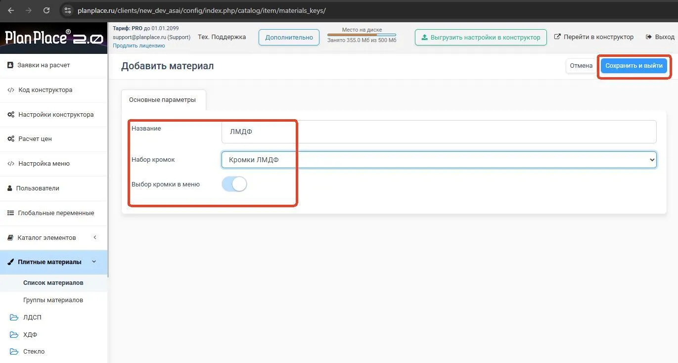This screenshot has height=363, width=678.
Task: Click gears icon beside Настройки конструктора
Action: tap(11, 115)
